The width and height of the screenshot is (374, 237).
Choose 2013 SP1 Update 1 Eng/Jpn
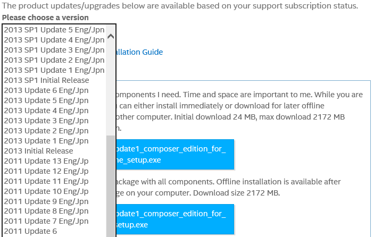click(x=54, y=70)
